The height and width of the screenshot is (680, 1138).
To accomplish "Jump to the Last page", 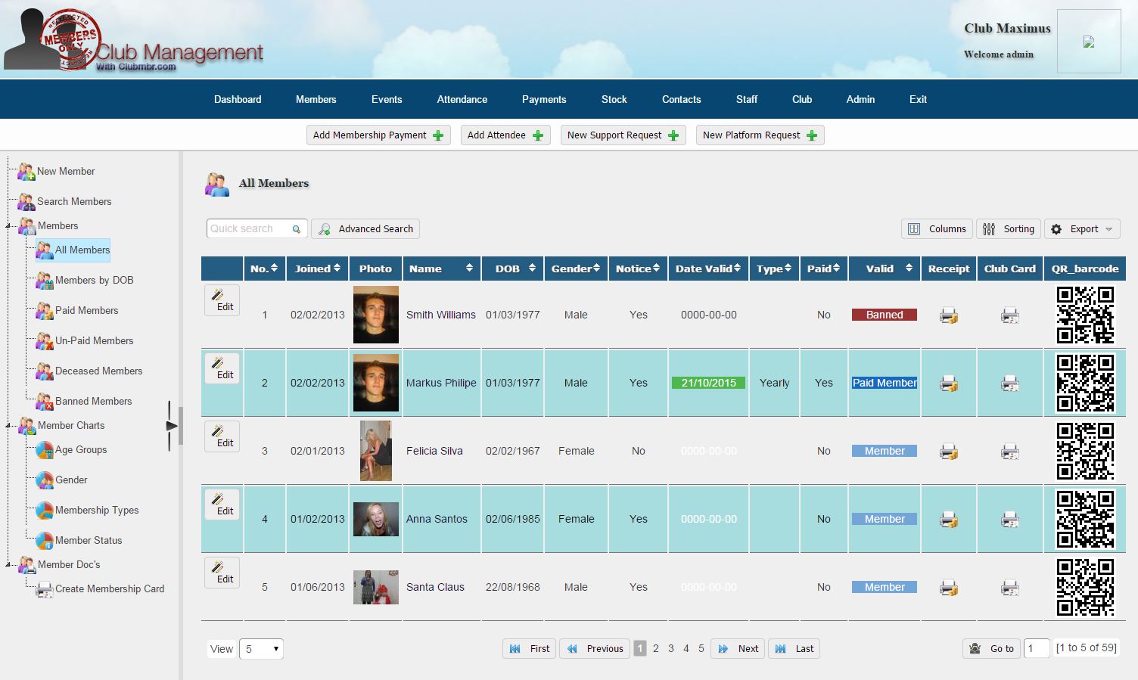I will [x=794, y=649].
